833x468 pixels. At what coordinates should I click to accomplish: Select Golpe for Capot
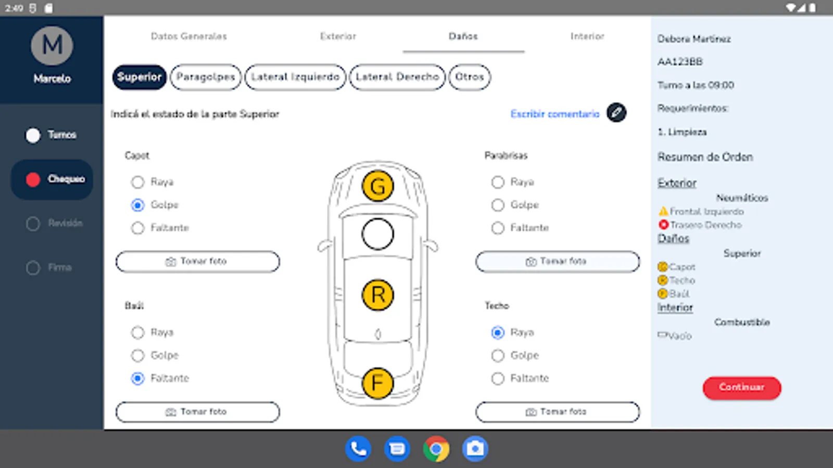click(x=137, y=205)
